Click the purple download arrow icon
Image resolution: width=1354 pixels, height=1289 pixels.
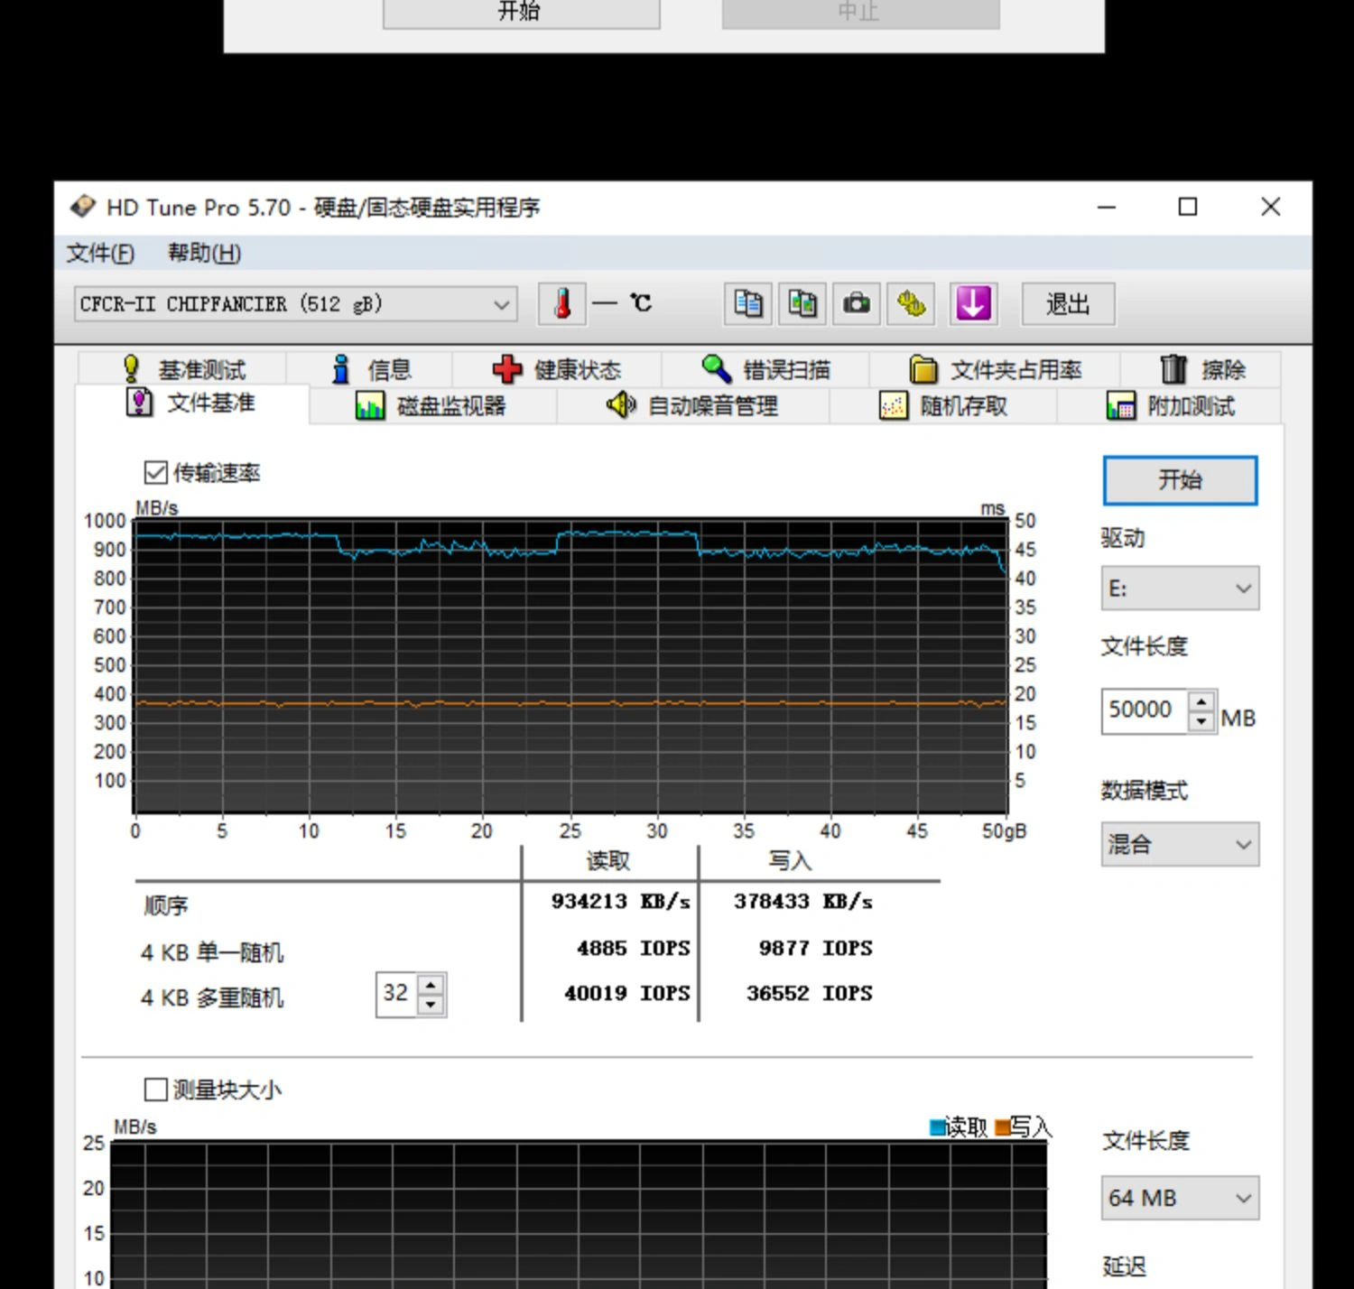pos(973,303)
